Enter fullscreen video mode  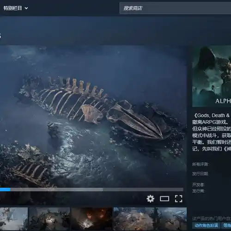[178, 199]
